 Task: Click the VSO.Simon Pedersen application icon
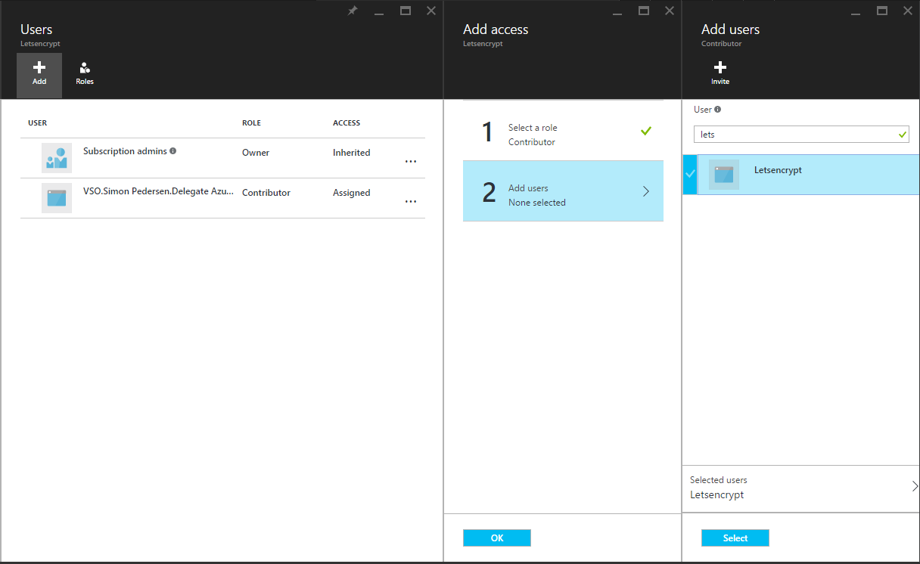57,198
